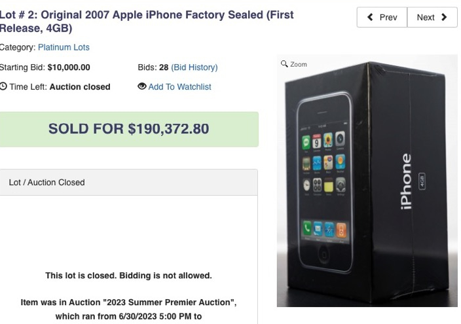Open the Bid History link
461x324 pixels.
[194, 67]
